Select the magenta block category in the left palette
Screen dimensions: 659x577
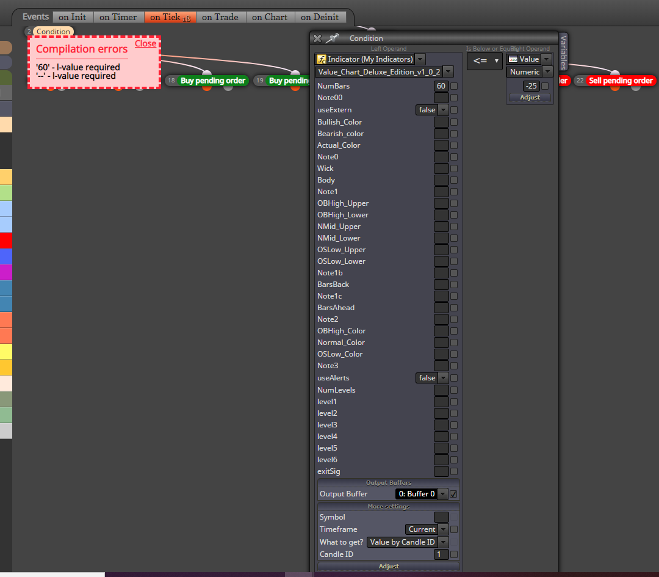pos(6,272)
